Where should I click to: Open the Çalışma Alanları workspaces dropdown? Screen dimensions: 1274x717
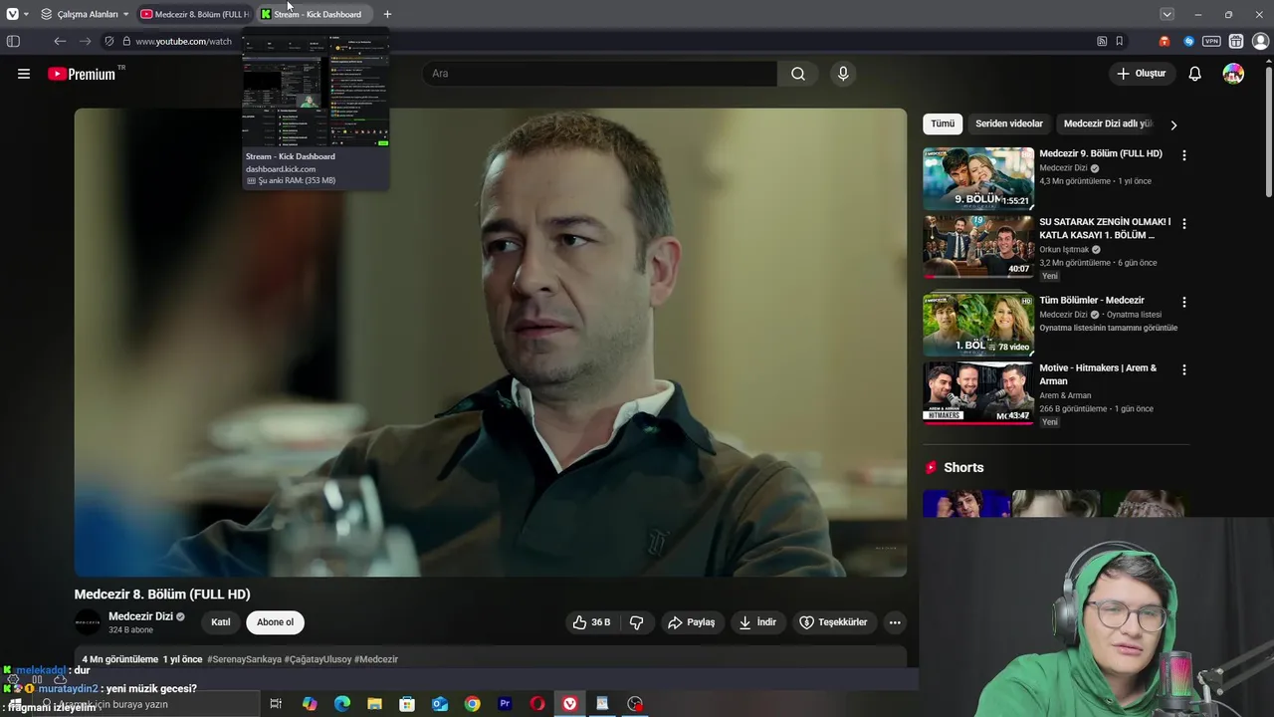(x=86, y=14)
